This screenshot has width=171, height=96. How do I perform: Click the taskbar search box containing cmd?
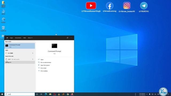click(20, 94)
